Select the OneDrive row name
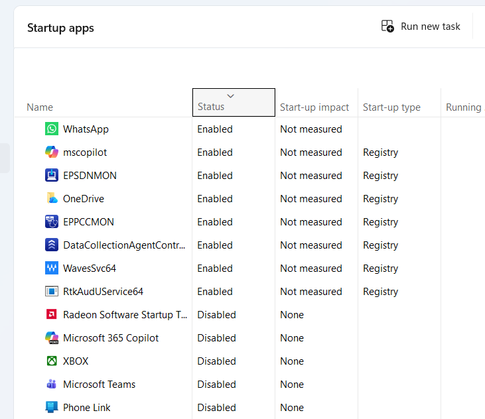The width and height of the screenshot is (485, 419). click(x=84, y=199)
